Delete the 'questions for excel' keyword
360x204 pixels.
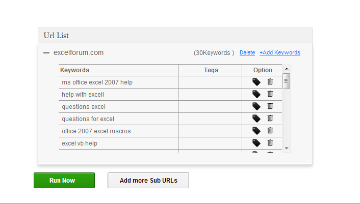(x=270, y=118)
